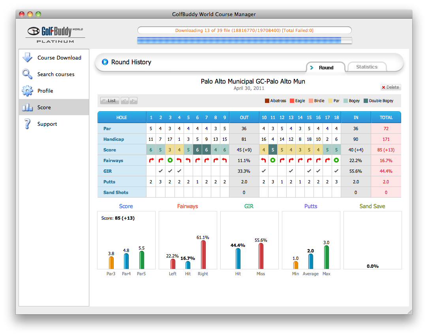This screenshot has height=336, width=428.
Task: Switch to the Statistics tab
Action: [x=367, y=67]
